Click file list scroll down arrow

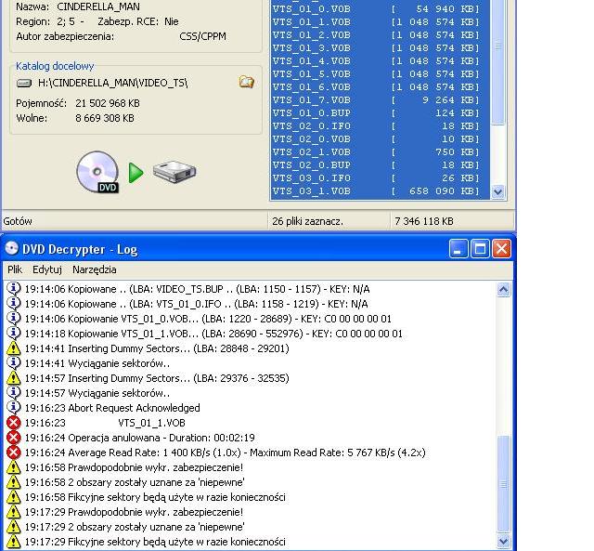(497, 192)
